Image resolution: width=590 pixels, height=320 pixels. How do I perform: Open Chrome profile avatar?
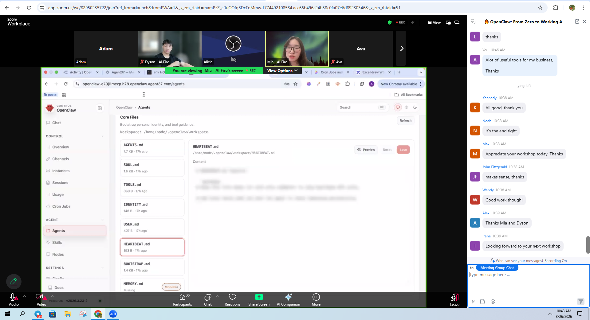572,8
